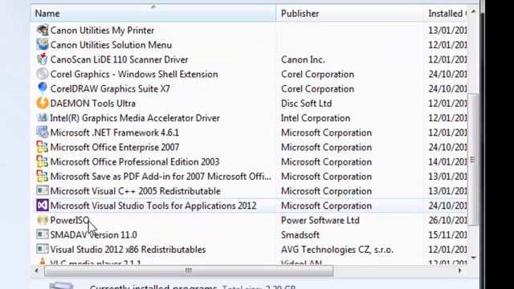This screenshot has width=514, height=289.
Task: Click the vertical scrollbar thumb
Action: coord(473,160)
